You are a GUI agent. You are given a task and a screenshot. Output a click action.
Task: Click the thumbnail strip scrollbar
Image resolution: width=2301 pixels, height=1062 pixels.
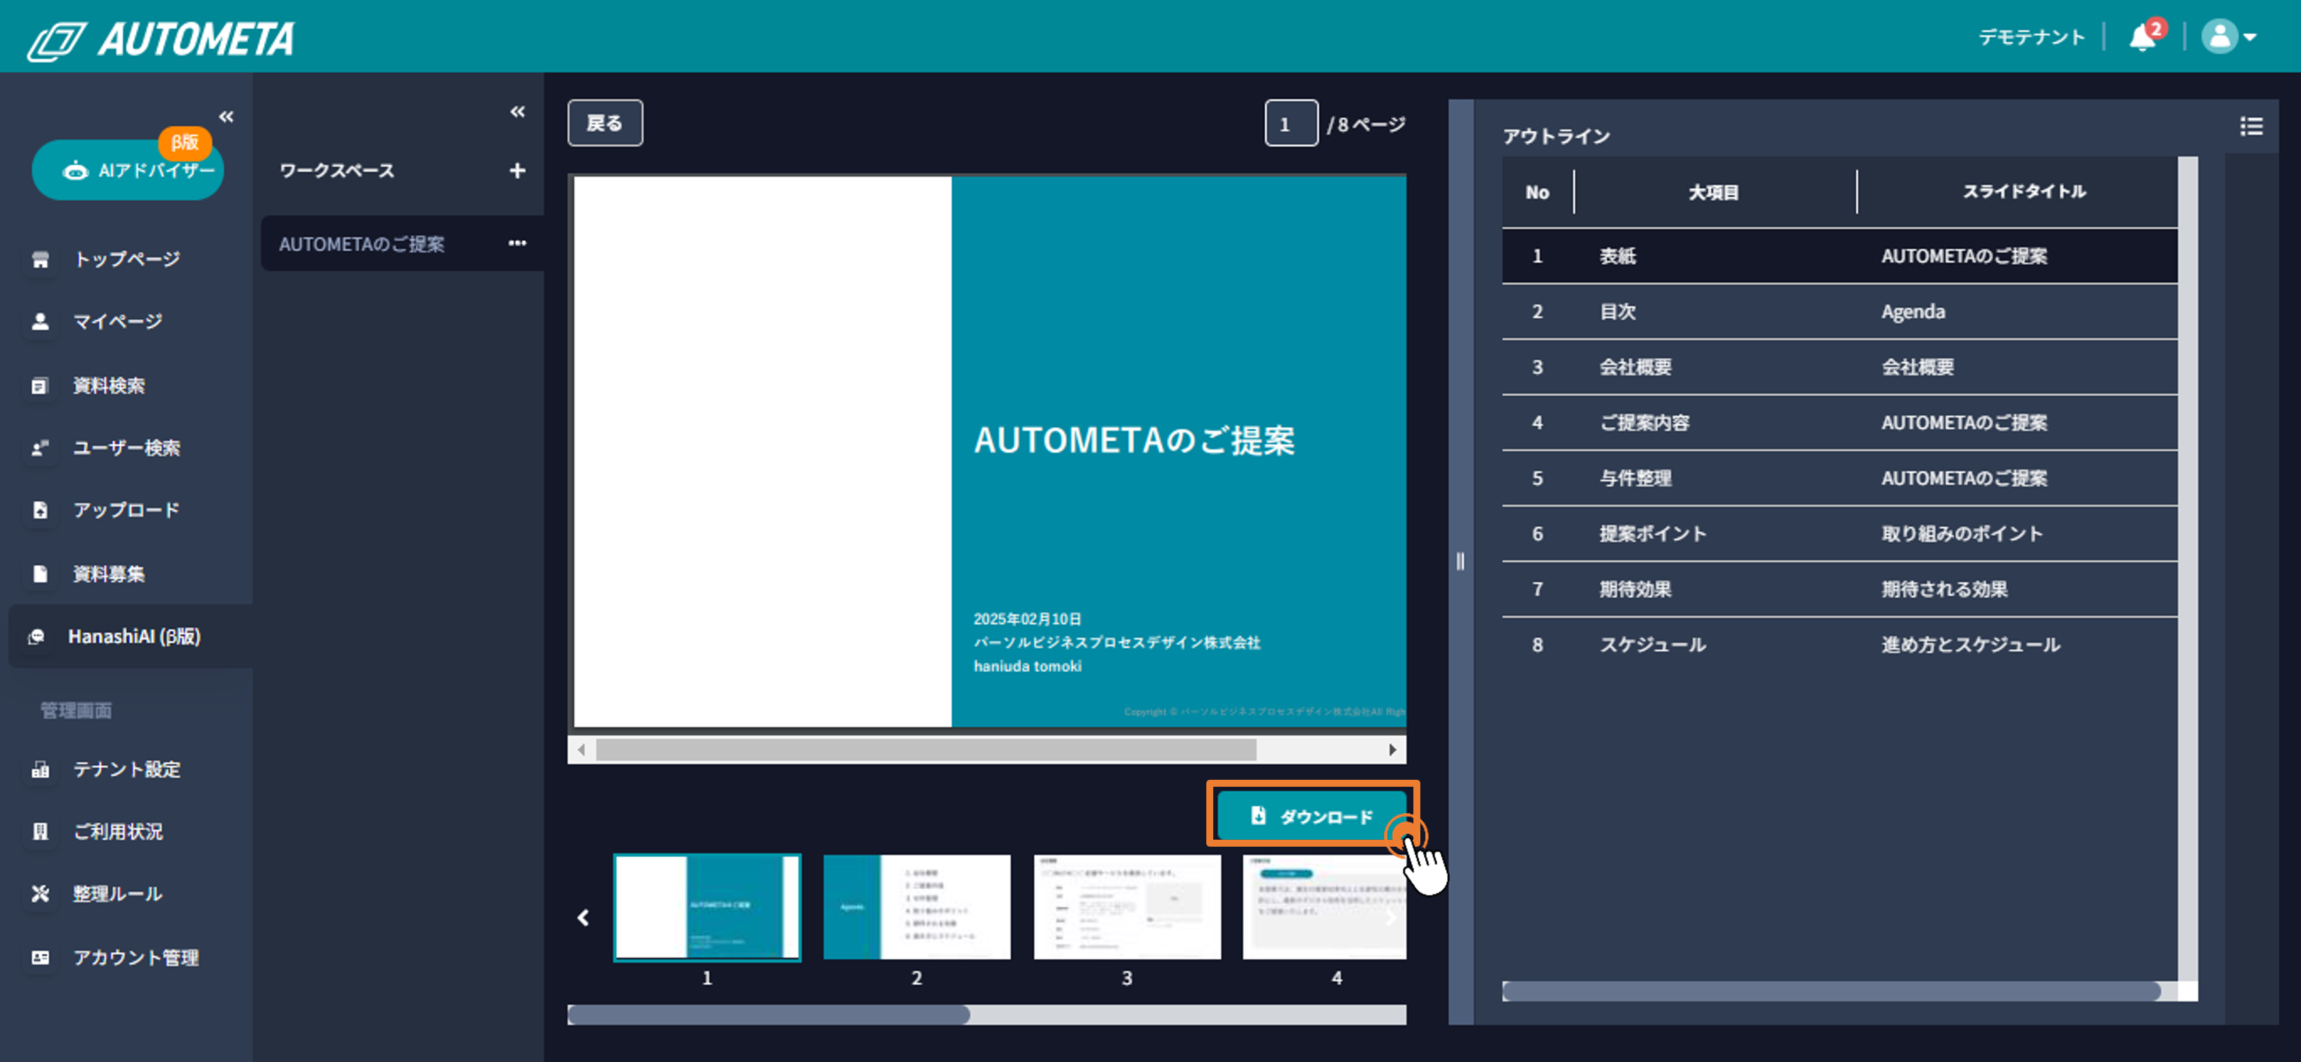[768, 1015]
